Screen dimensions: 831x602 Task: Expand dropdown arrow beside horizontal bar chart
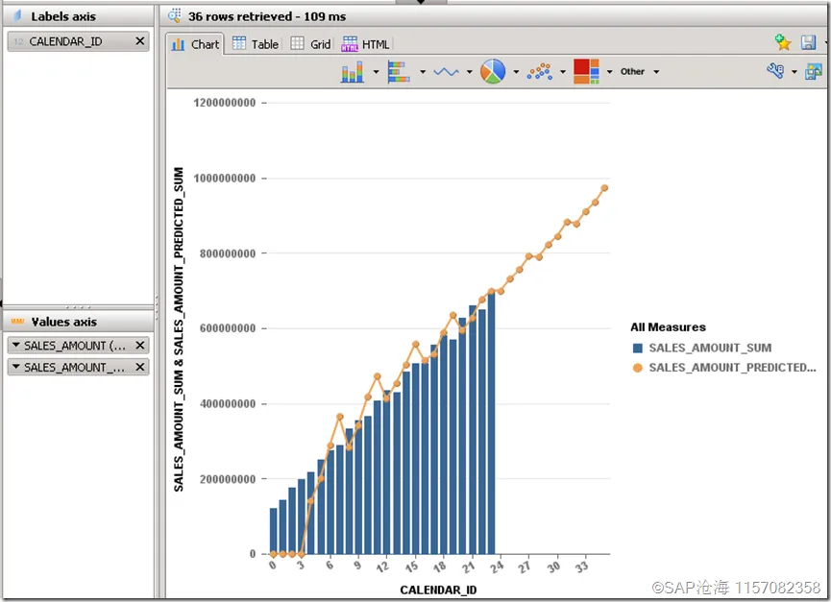click(x=423, y=71)
